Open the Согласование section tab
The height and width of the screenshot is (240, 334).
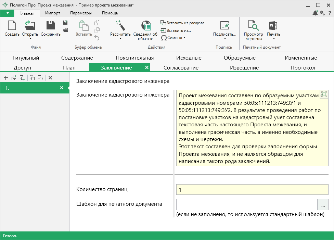[x=181, y=67]
